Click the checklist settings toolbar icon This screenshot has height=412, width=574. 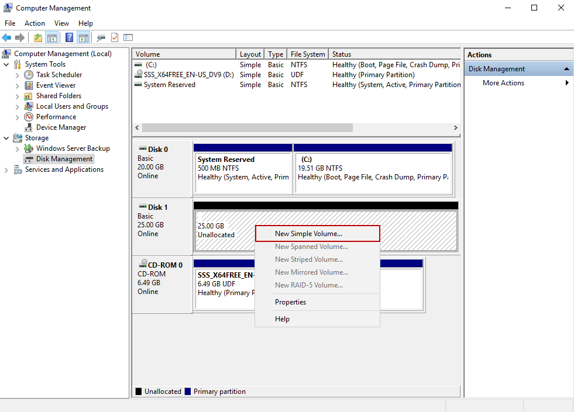tap(128, 38)
